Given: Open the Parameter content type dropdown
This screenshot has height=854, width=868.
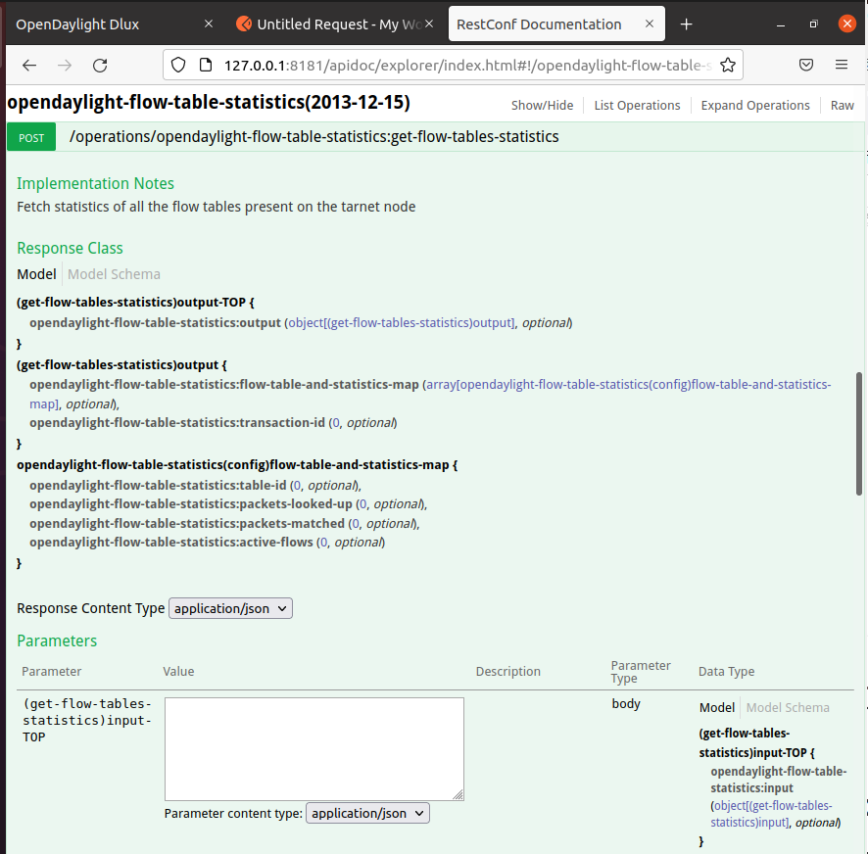Looking at the screenshot, I should click(x=367, y=813).
